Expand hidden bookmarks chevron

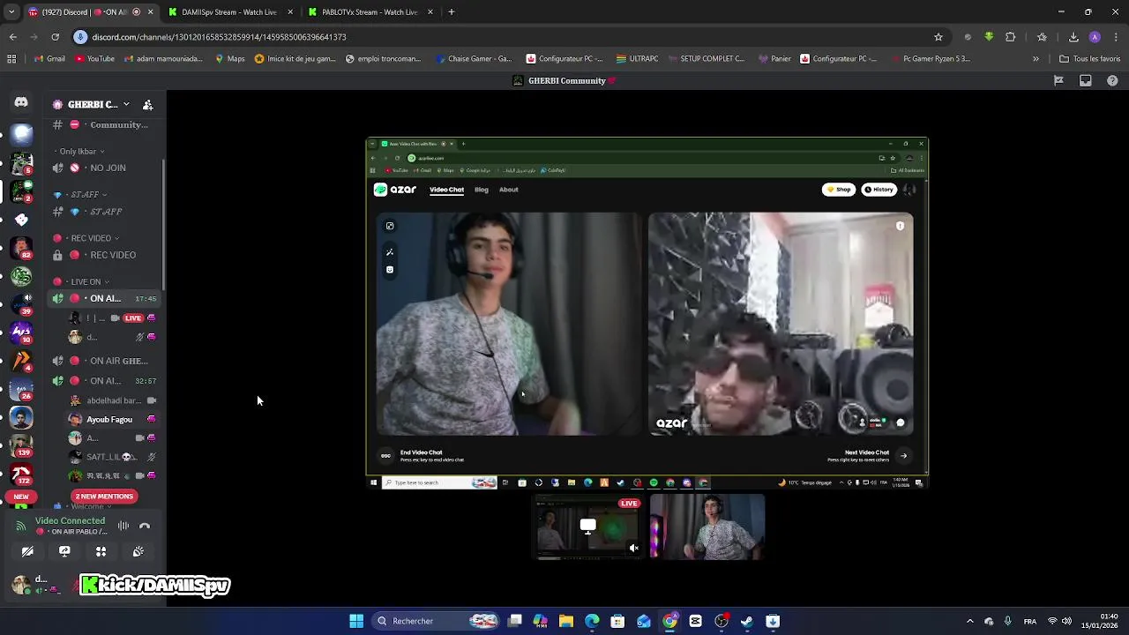pyautogui.click(x=1036, y=59)
